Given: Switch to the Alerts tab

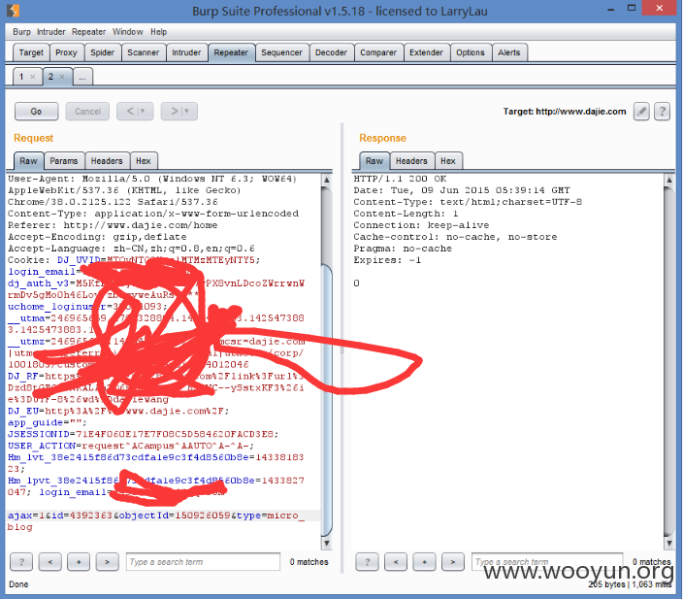Looking at the screenshot, I should click(x=508, y=52).
